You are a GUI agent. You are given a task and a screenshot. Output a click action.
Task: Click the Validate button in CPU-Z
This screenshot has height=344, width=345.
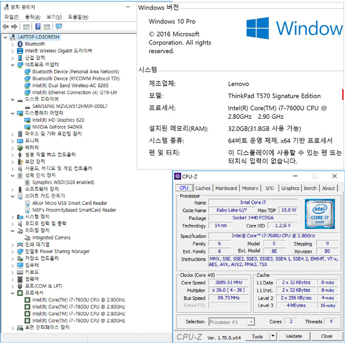click(294, 336)
